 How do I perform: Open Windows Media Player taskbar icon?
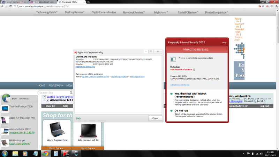point(25,154)
